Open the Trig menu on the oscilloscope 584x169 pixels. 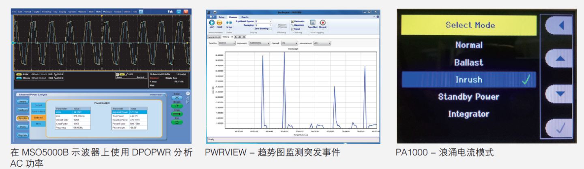tap(55, 12)
